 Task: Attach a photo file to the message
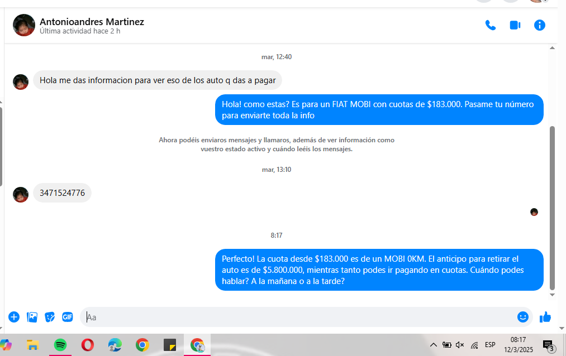tap(32, 317)
